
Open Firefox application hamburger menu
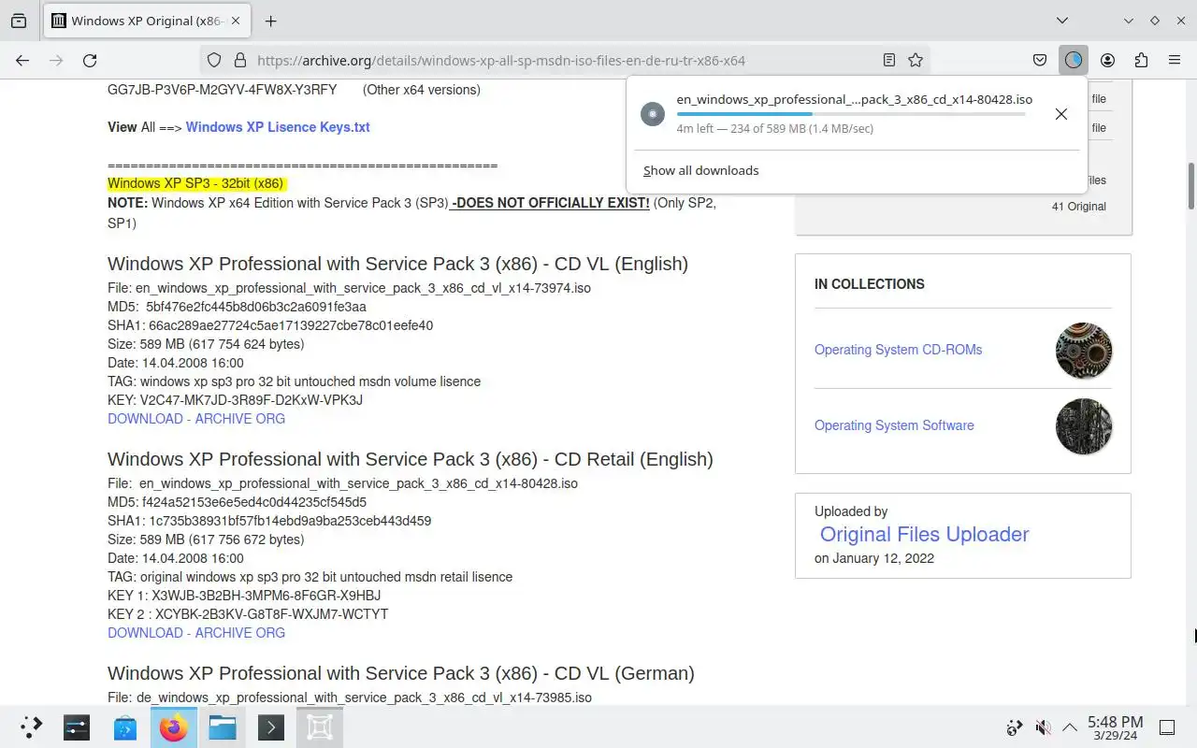(x=1175, y=60)
